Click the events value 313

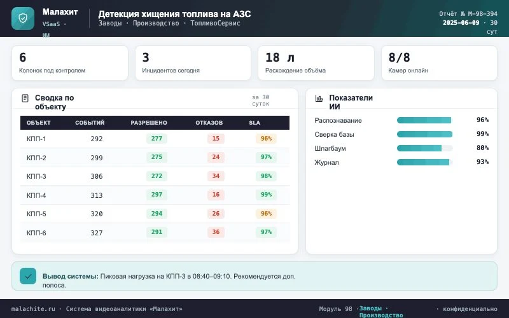pos(97,195)
